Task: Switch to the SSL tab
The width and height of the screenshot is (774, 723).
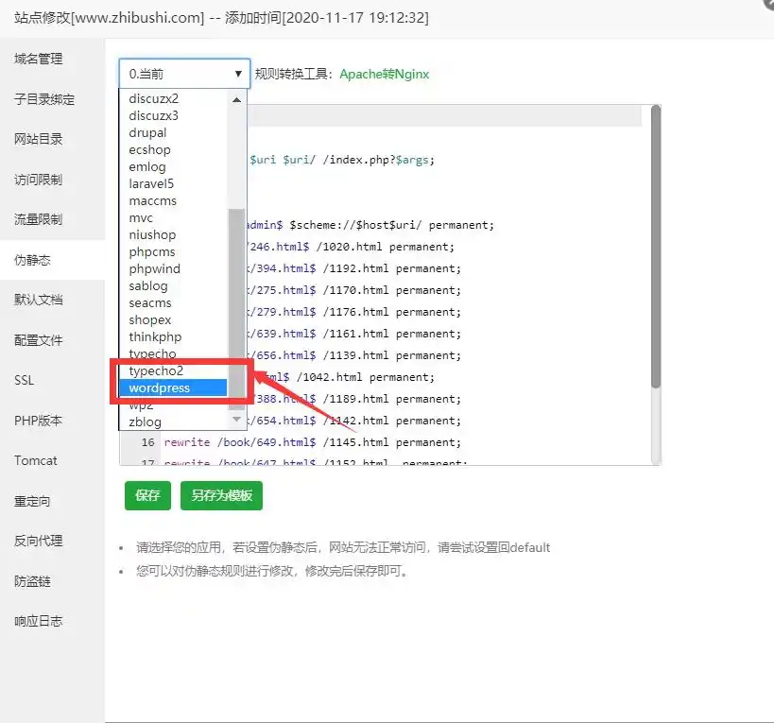Action: [x=25, y=380]
